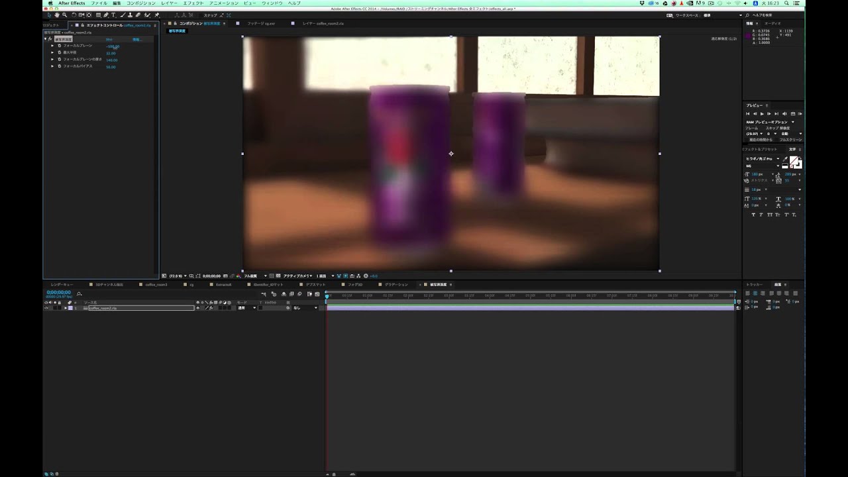848x477 pixels.
Task: Open the アニメーション menu
Action: click(223, 3)
